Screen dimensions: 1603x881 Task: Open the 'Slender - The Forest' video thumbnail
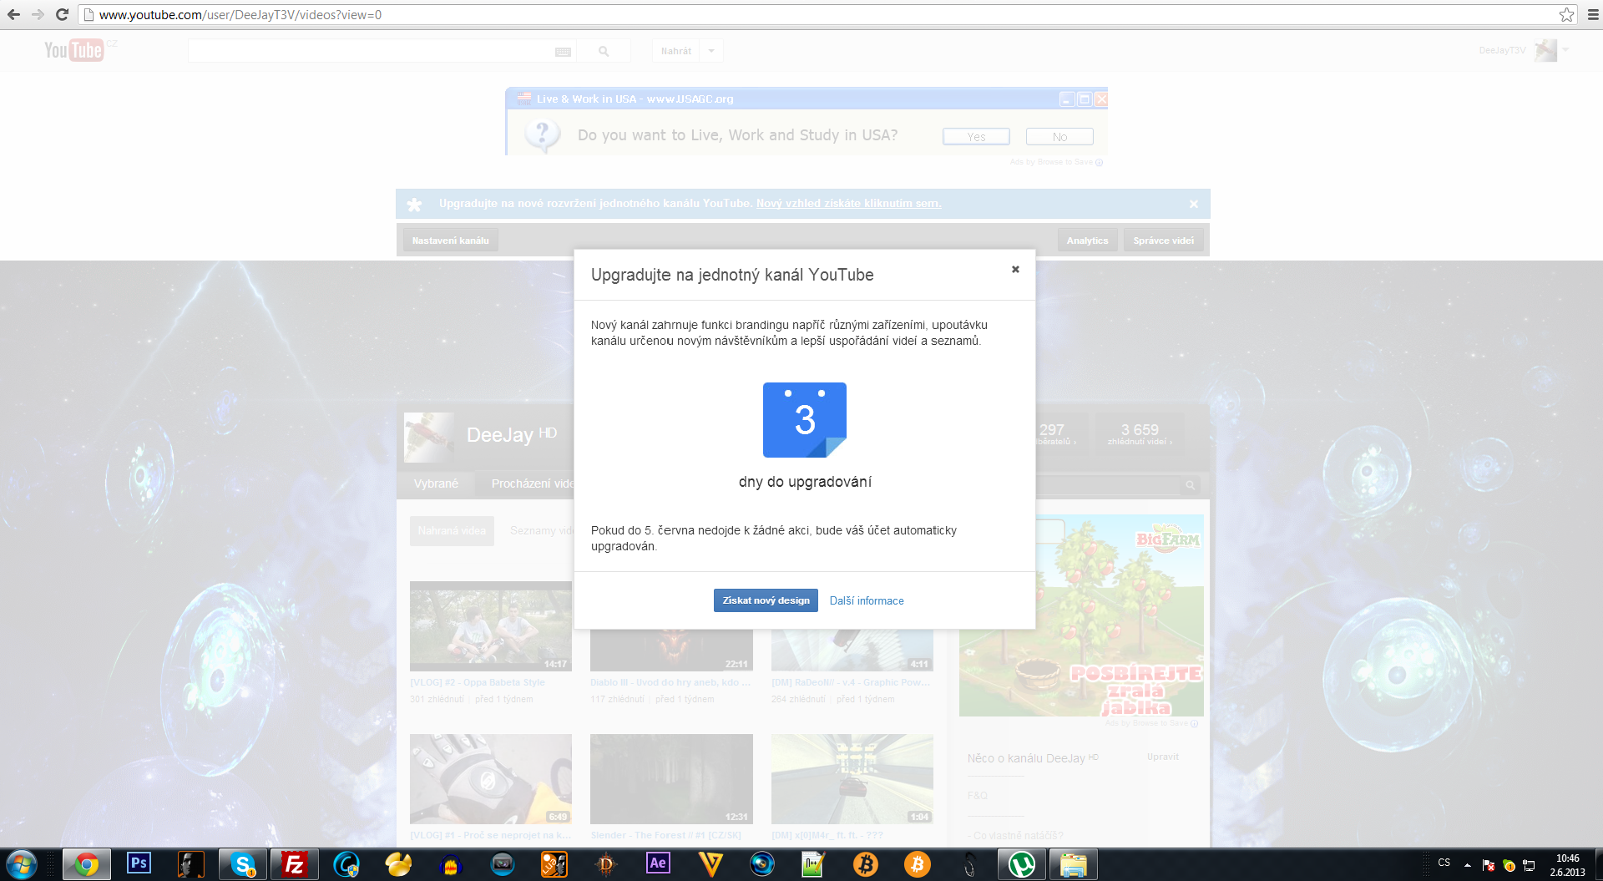click(671, 779)
